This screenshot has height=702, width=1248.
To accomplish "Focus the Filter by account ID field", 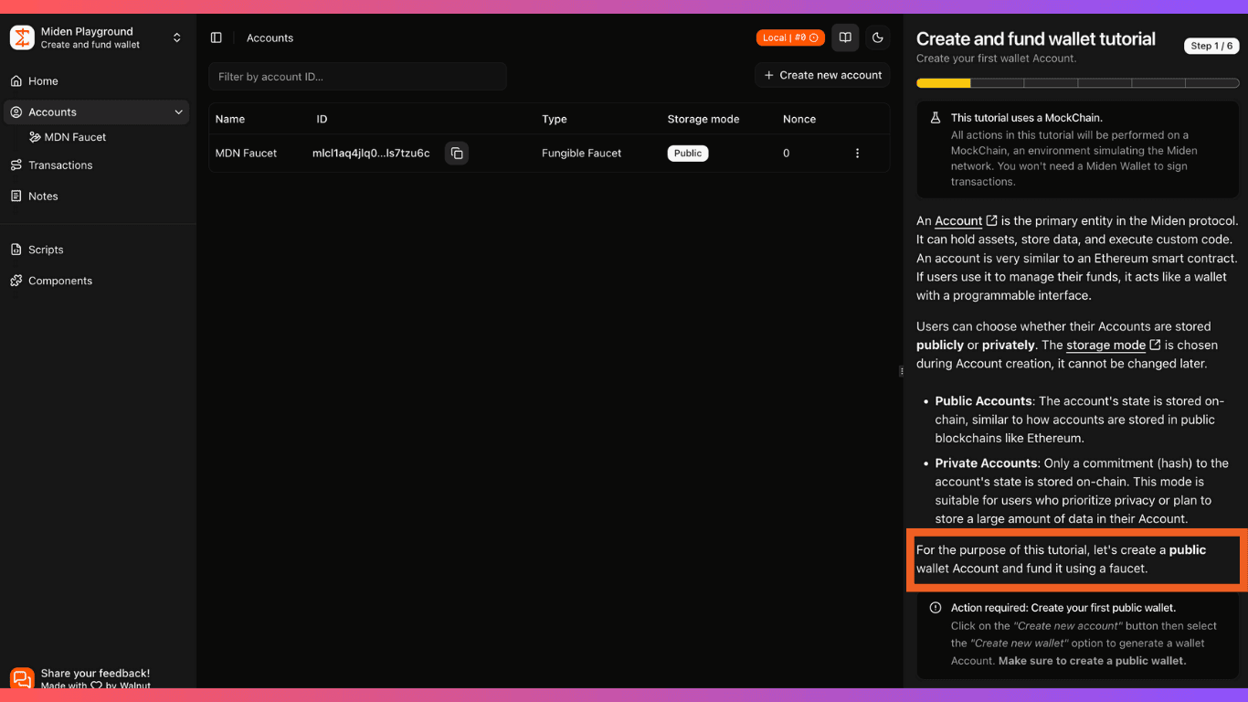I will (357, 77).
